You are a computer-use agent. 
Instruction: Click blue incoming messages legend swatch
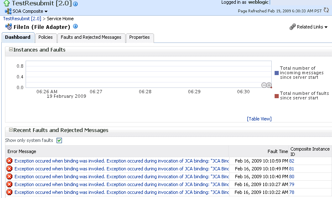(x=277, y=73)
